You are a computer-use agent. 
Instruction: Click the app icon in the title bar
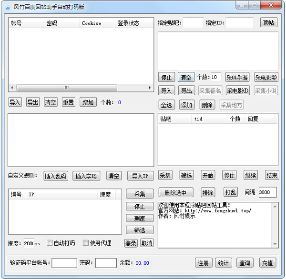7,6
